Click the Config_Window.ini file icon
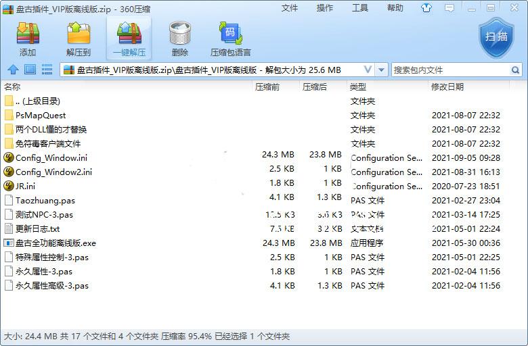 8,157
